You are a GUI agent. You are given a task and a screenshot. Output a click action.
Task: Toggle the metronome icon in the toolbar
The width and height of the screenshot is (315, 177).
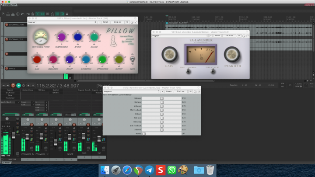[x=32, y=14]
